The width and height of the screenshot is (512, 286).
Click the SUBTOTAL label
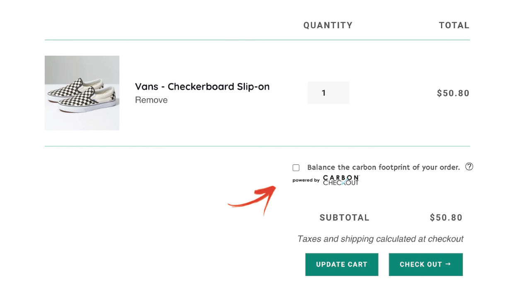[x=344, y=218]
